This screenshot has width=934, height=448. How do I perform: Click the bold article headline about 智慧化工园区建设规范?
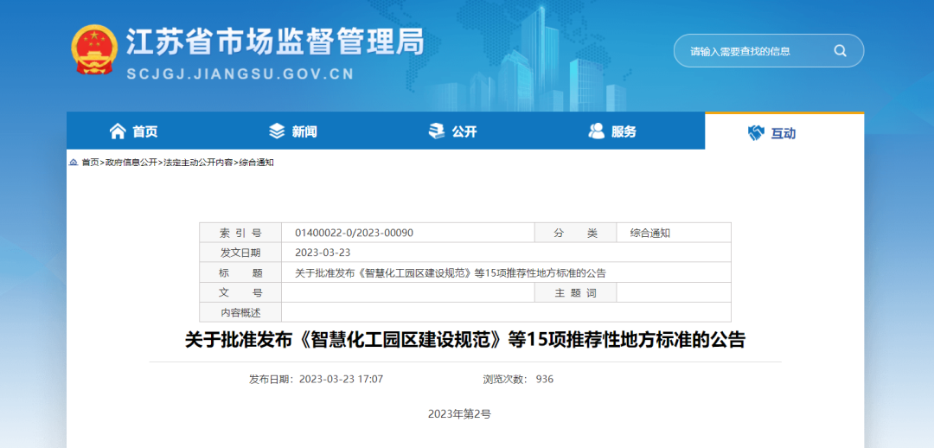click(465, 340)
